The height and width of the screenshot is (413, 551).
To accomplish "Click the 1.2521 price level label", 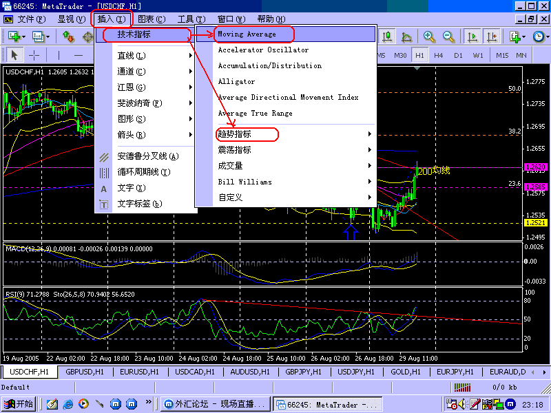I will point(535,223).
